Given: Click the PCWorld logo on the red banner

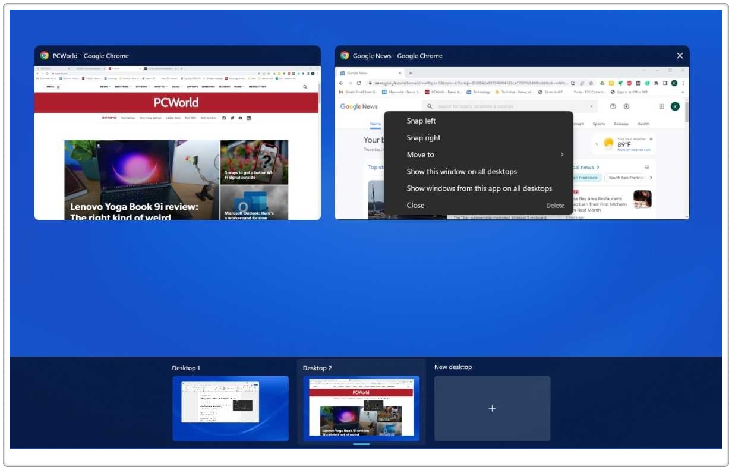Looking at the screenshot, I should (176, 102).
